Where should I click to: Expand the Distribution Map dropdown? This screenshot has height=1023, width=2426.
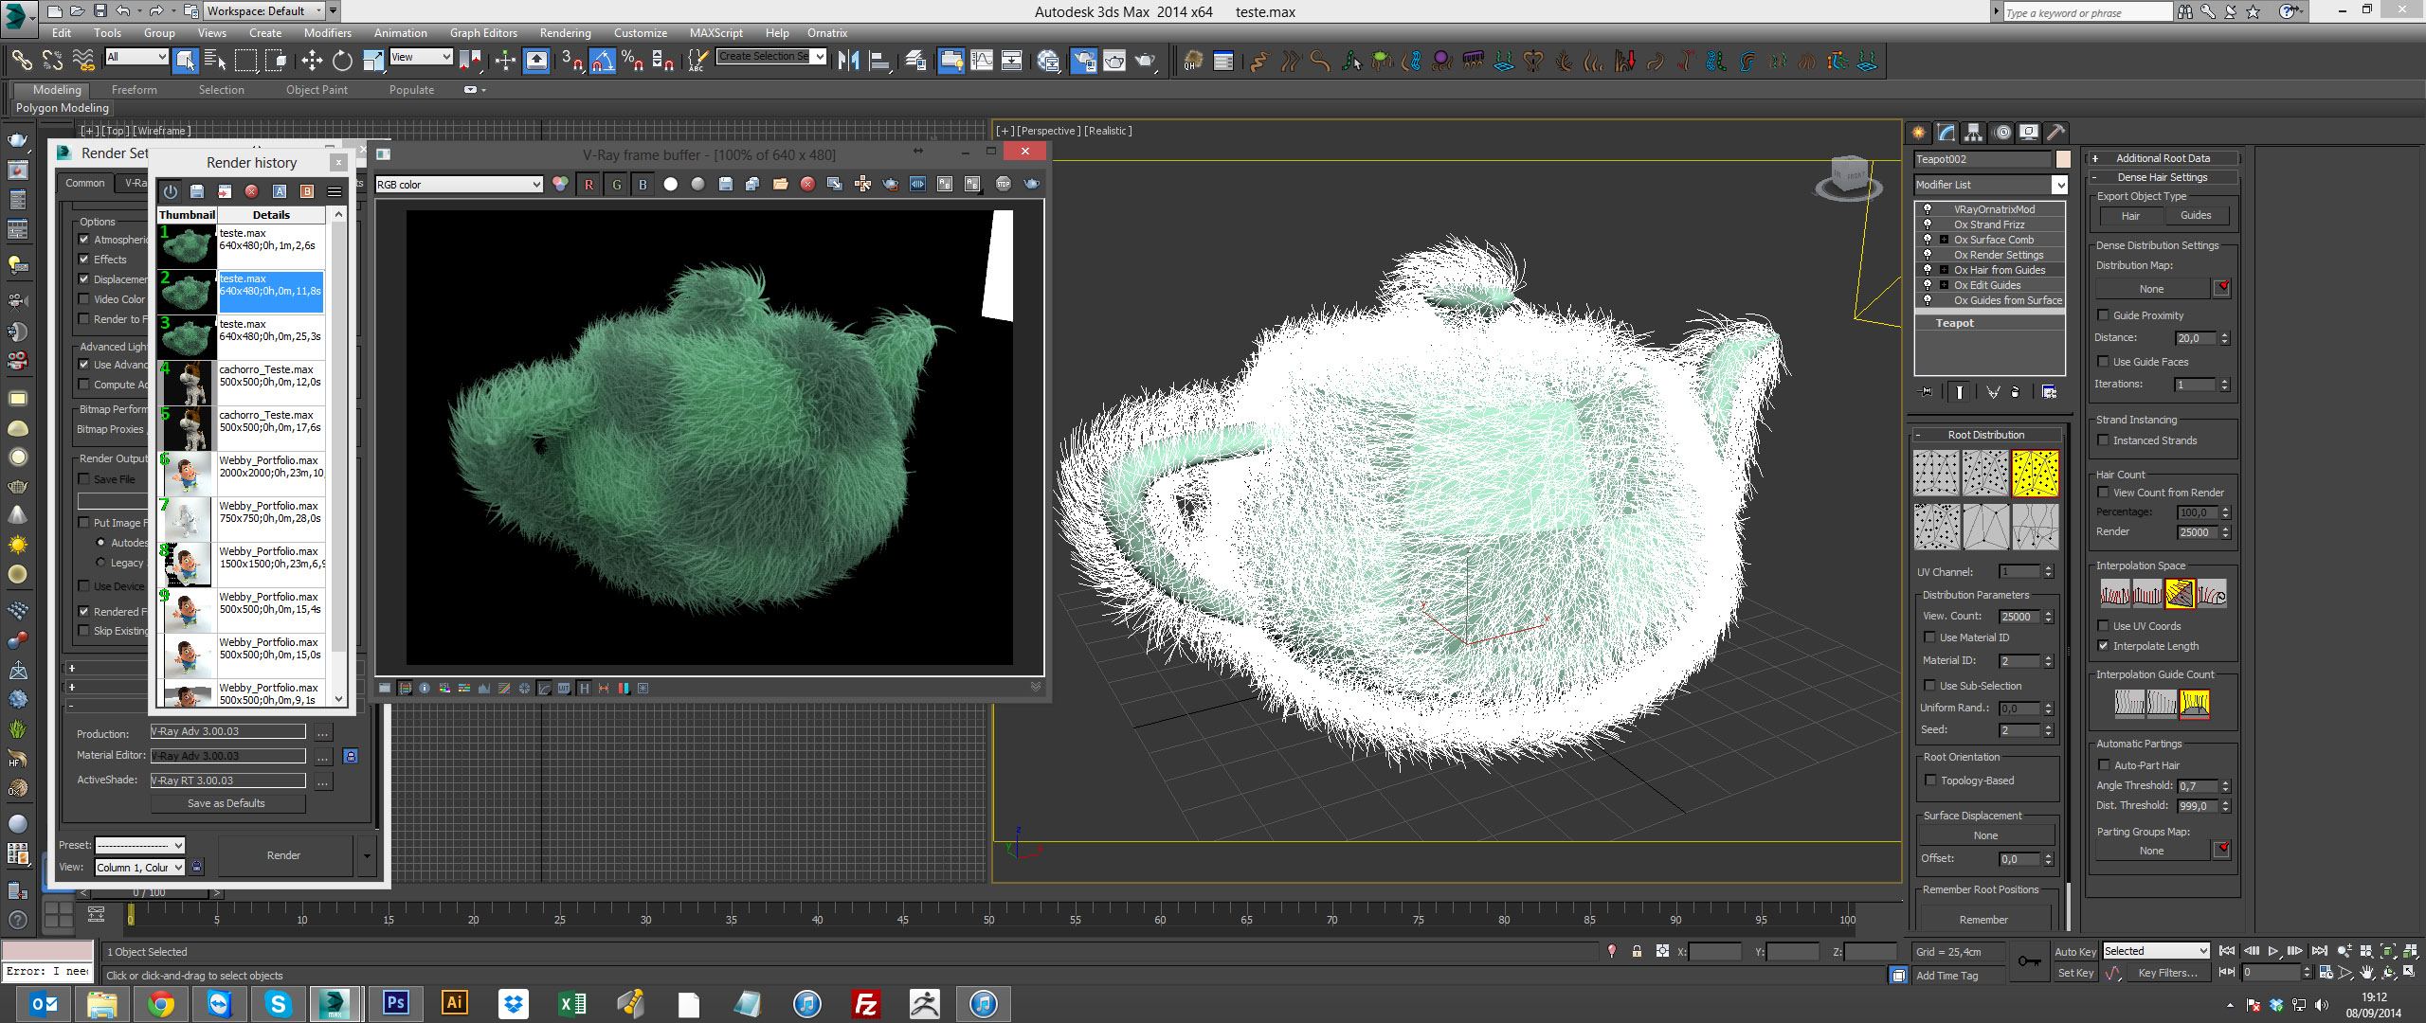pyautogui.click(x=2147, y=287)
